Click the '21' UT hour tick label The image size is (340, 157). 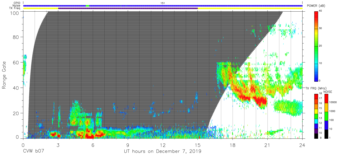point(267,145)
